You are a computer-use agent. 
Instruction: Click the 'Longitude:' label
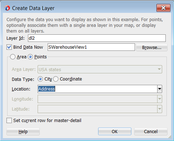pyautogui.click(x=23, y=99)
